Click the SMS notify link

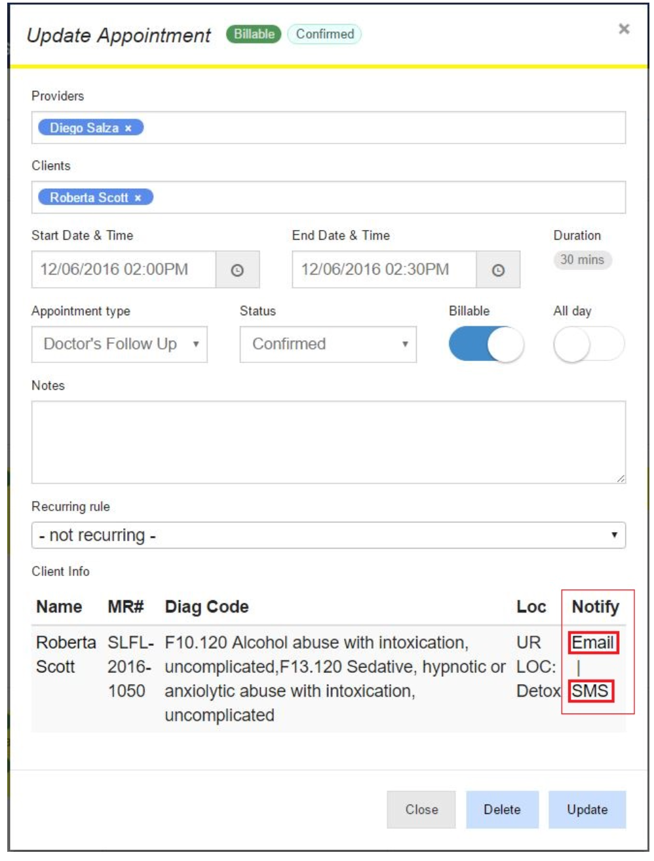point(590,691)
